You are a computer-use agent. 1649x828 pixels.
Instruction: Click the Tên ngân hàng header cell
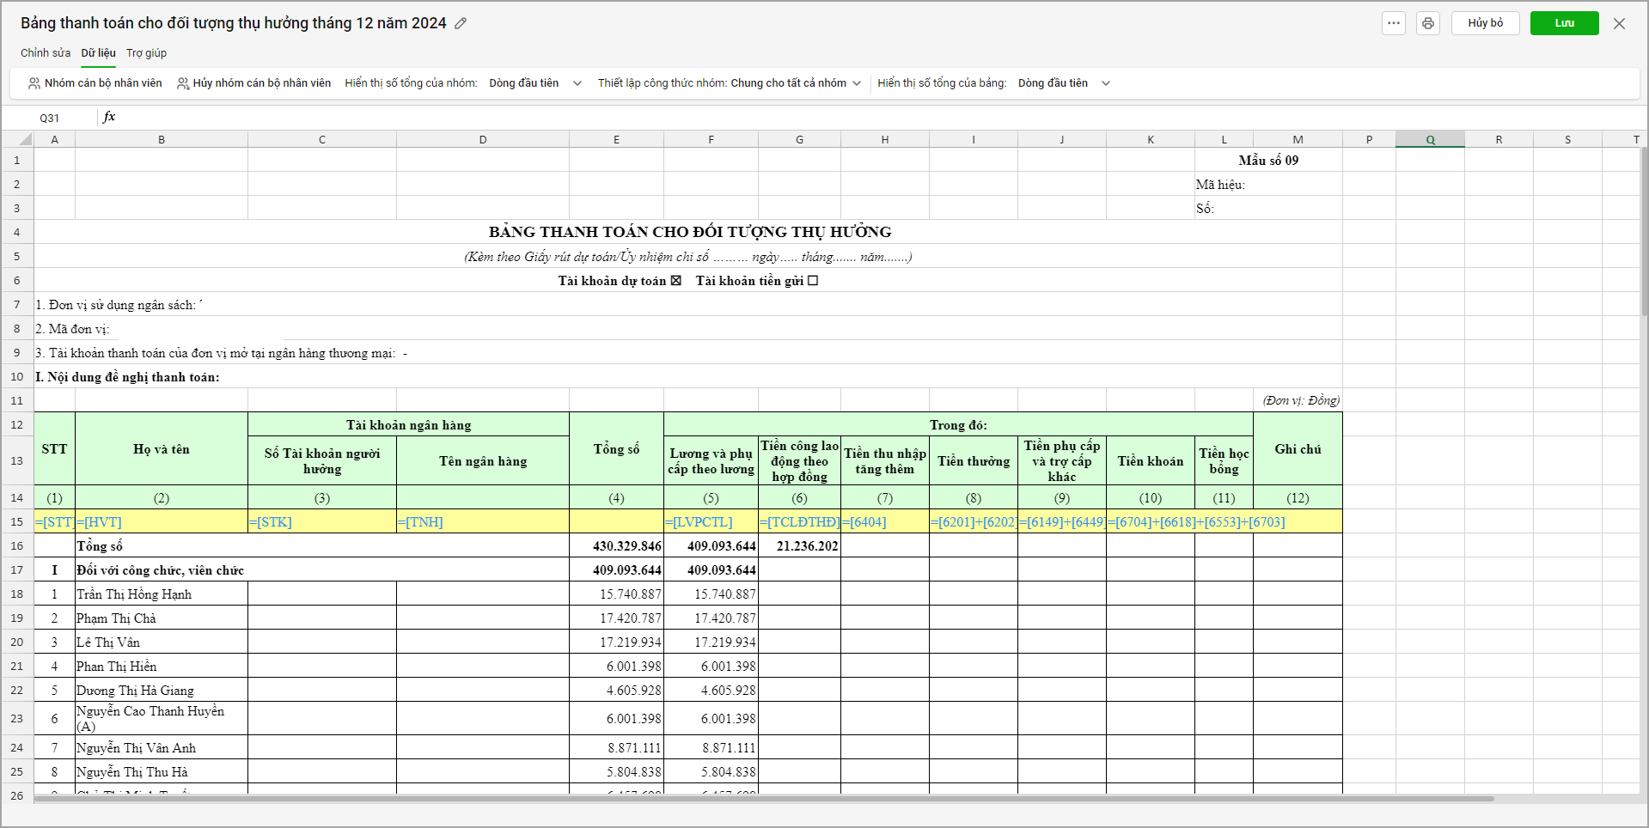point(483,461)
